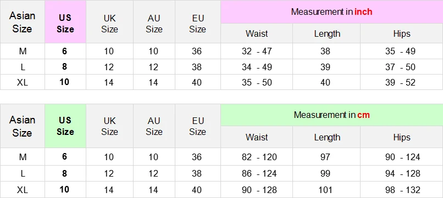Click the Length column header in inch table

point(326,33)
